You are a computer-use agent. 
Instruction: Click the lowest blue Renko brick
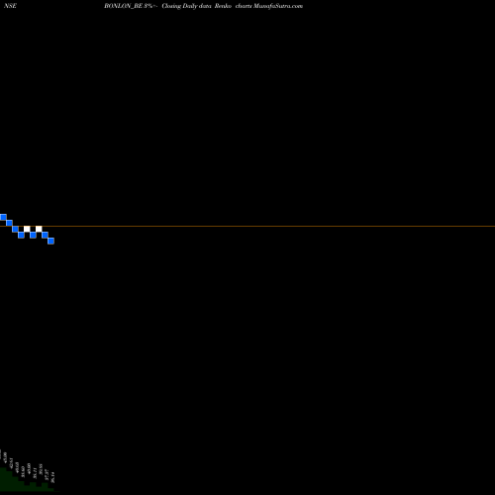(x=50, y=241)
